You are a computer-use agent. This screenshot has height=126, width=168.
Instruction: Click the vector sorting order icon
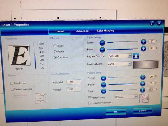click(x=144, y=98)
